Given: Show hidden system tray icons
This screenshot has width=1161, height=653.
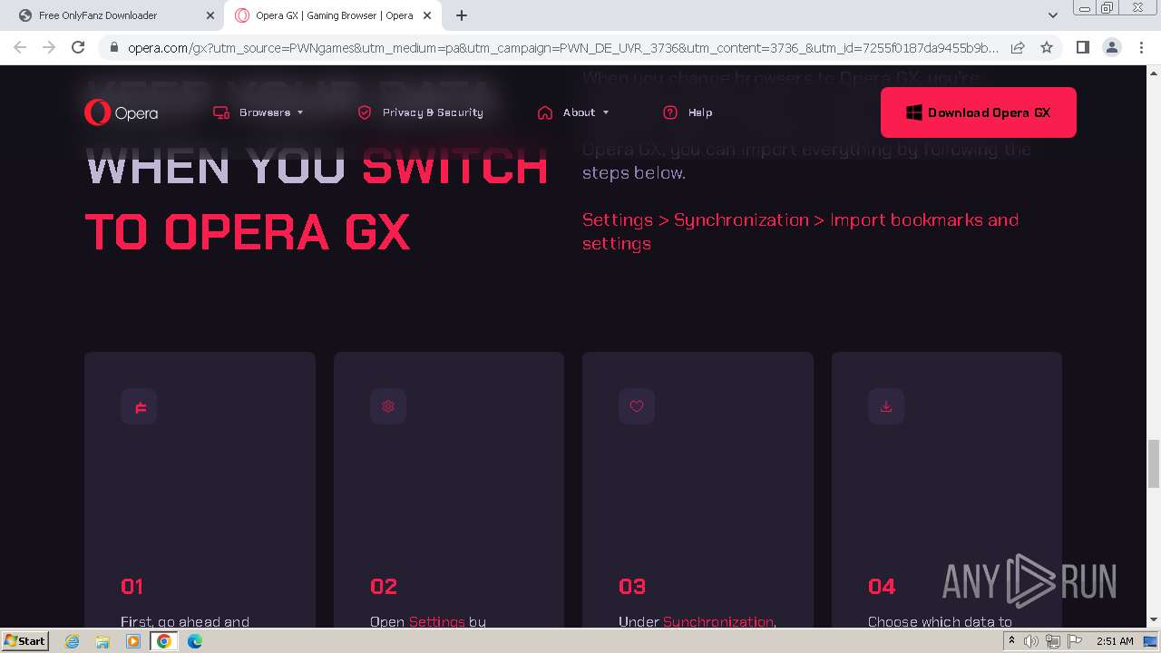Looking at the screenshot, I should coord(1011,641).
